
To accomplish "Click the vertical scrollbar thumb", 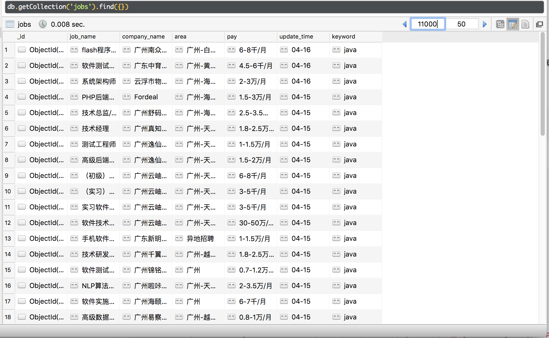I will pyautogui.click(x=543, y=84).
